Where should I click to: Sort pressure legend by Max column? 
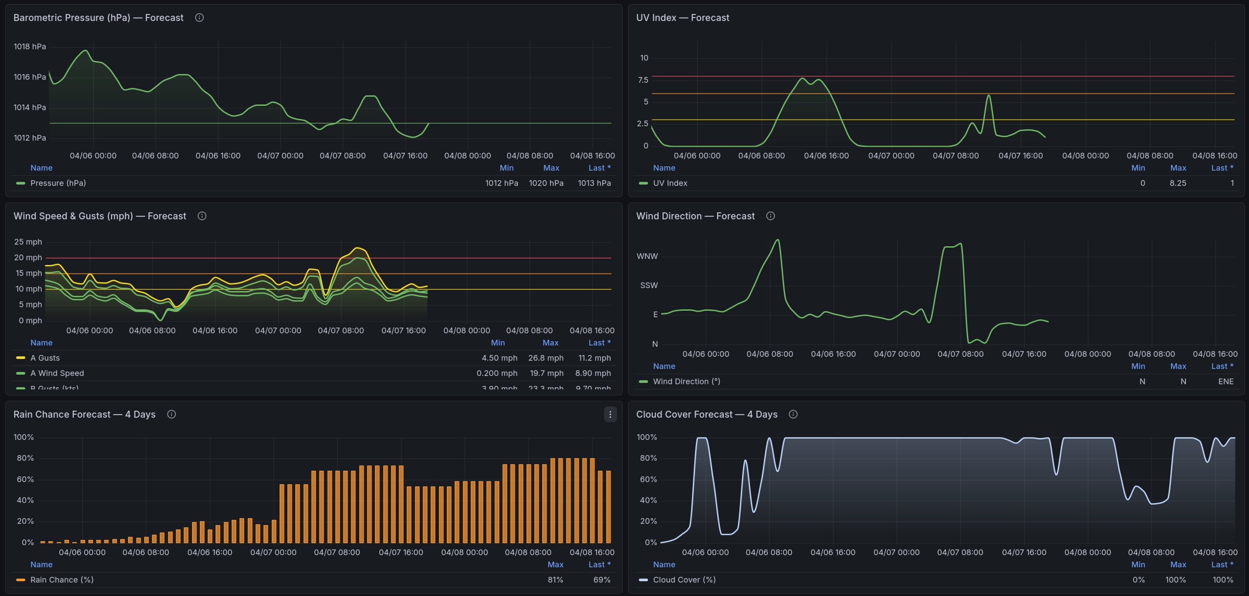[551, 168]
